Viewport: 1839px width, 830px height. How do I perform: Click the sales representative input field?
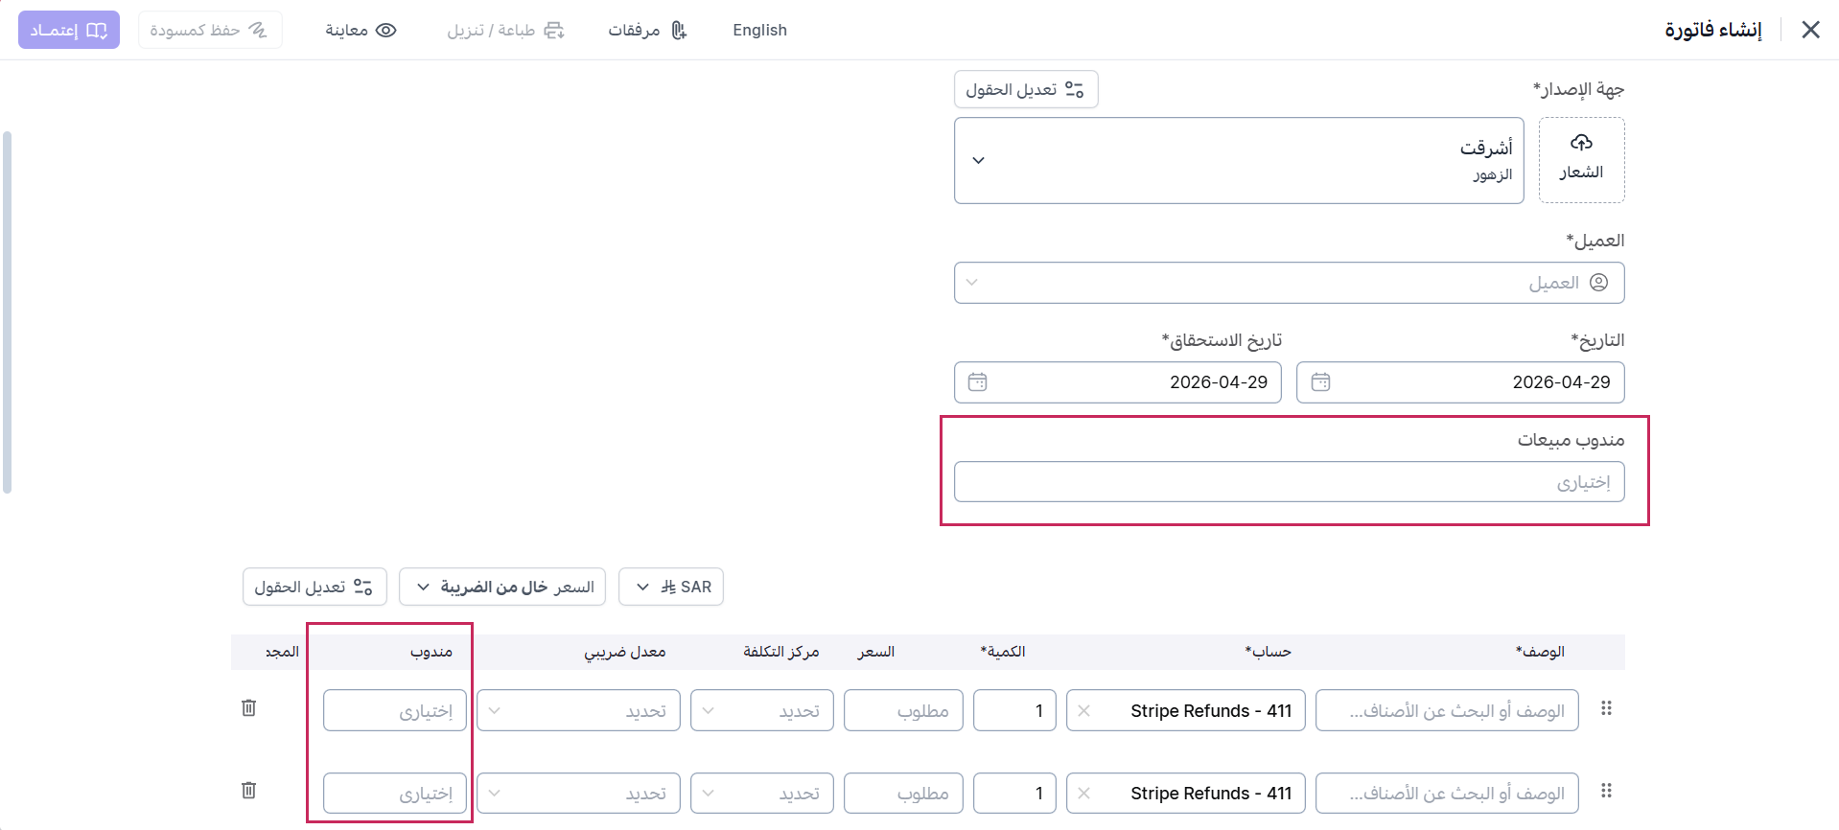(1289, 482)
